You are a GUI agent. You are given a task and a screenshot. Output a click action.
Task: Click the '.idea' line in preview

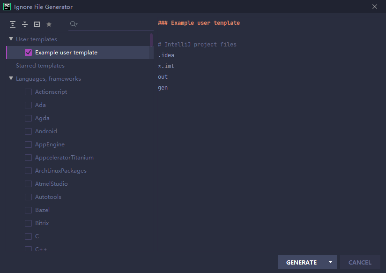166,55
